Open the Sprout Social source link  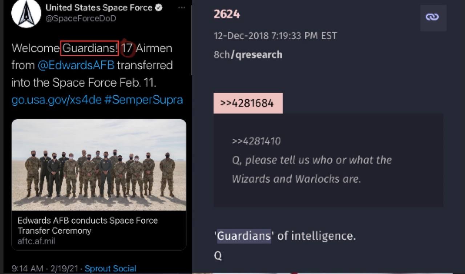pos(110,269)
